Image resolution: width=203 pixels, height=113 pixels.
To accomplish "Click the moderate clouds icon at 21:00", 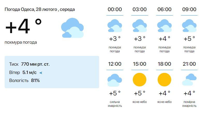I will point(189,80).
